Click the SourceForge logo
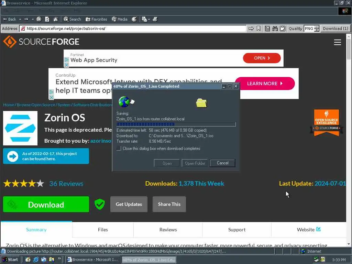352x264 pixels. tap(41, 42)
